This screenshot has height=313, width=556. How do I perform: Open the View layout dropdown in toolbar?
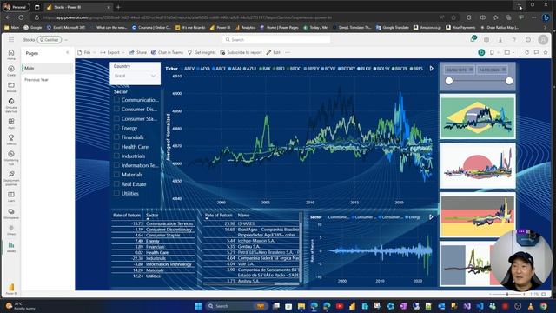pos(509,52)
